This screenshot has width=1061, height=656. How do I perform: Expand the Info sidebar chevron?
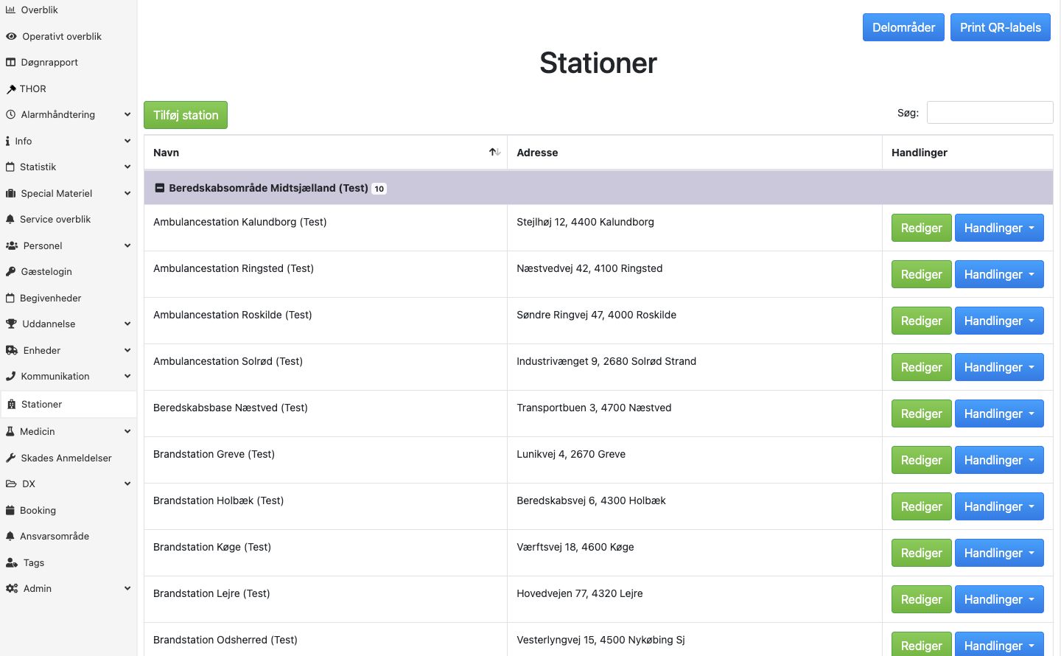[127, 142]
